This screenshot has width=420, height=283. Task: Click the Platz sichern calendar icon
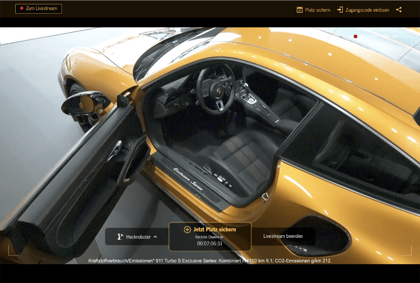tap(299, 9)
